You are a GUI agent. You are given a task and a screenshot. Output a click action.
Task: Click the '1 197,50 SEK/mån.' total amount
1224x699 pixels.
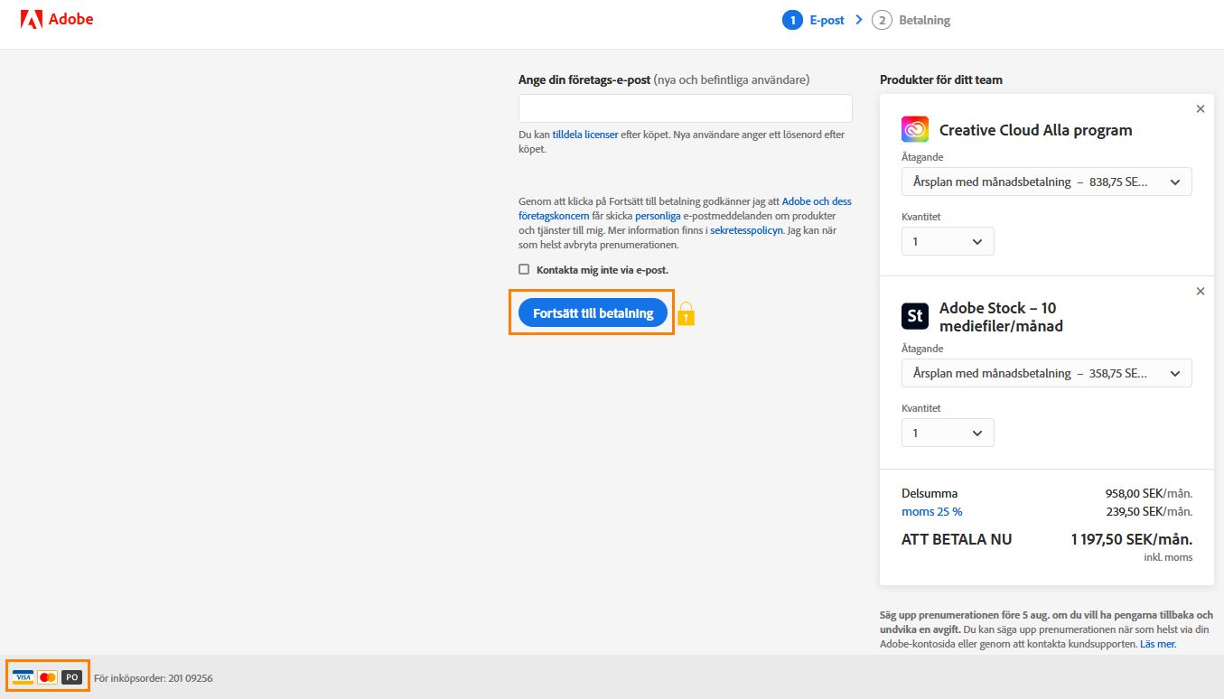point(1132,539)
